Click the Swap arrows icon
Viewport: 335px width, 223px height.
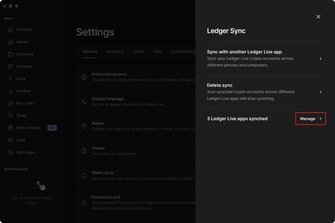pyautogui.click(x=10, y=116)
